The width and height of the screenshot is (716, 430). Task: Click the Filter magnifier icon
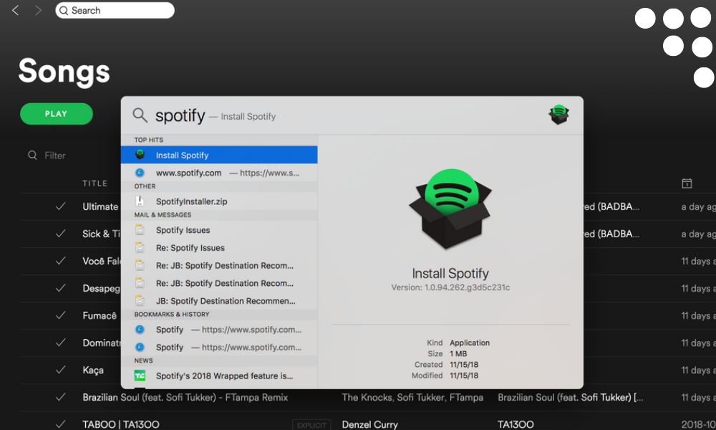[x=32, y=155]
